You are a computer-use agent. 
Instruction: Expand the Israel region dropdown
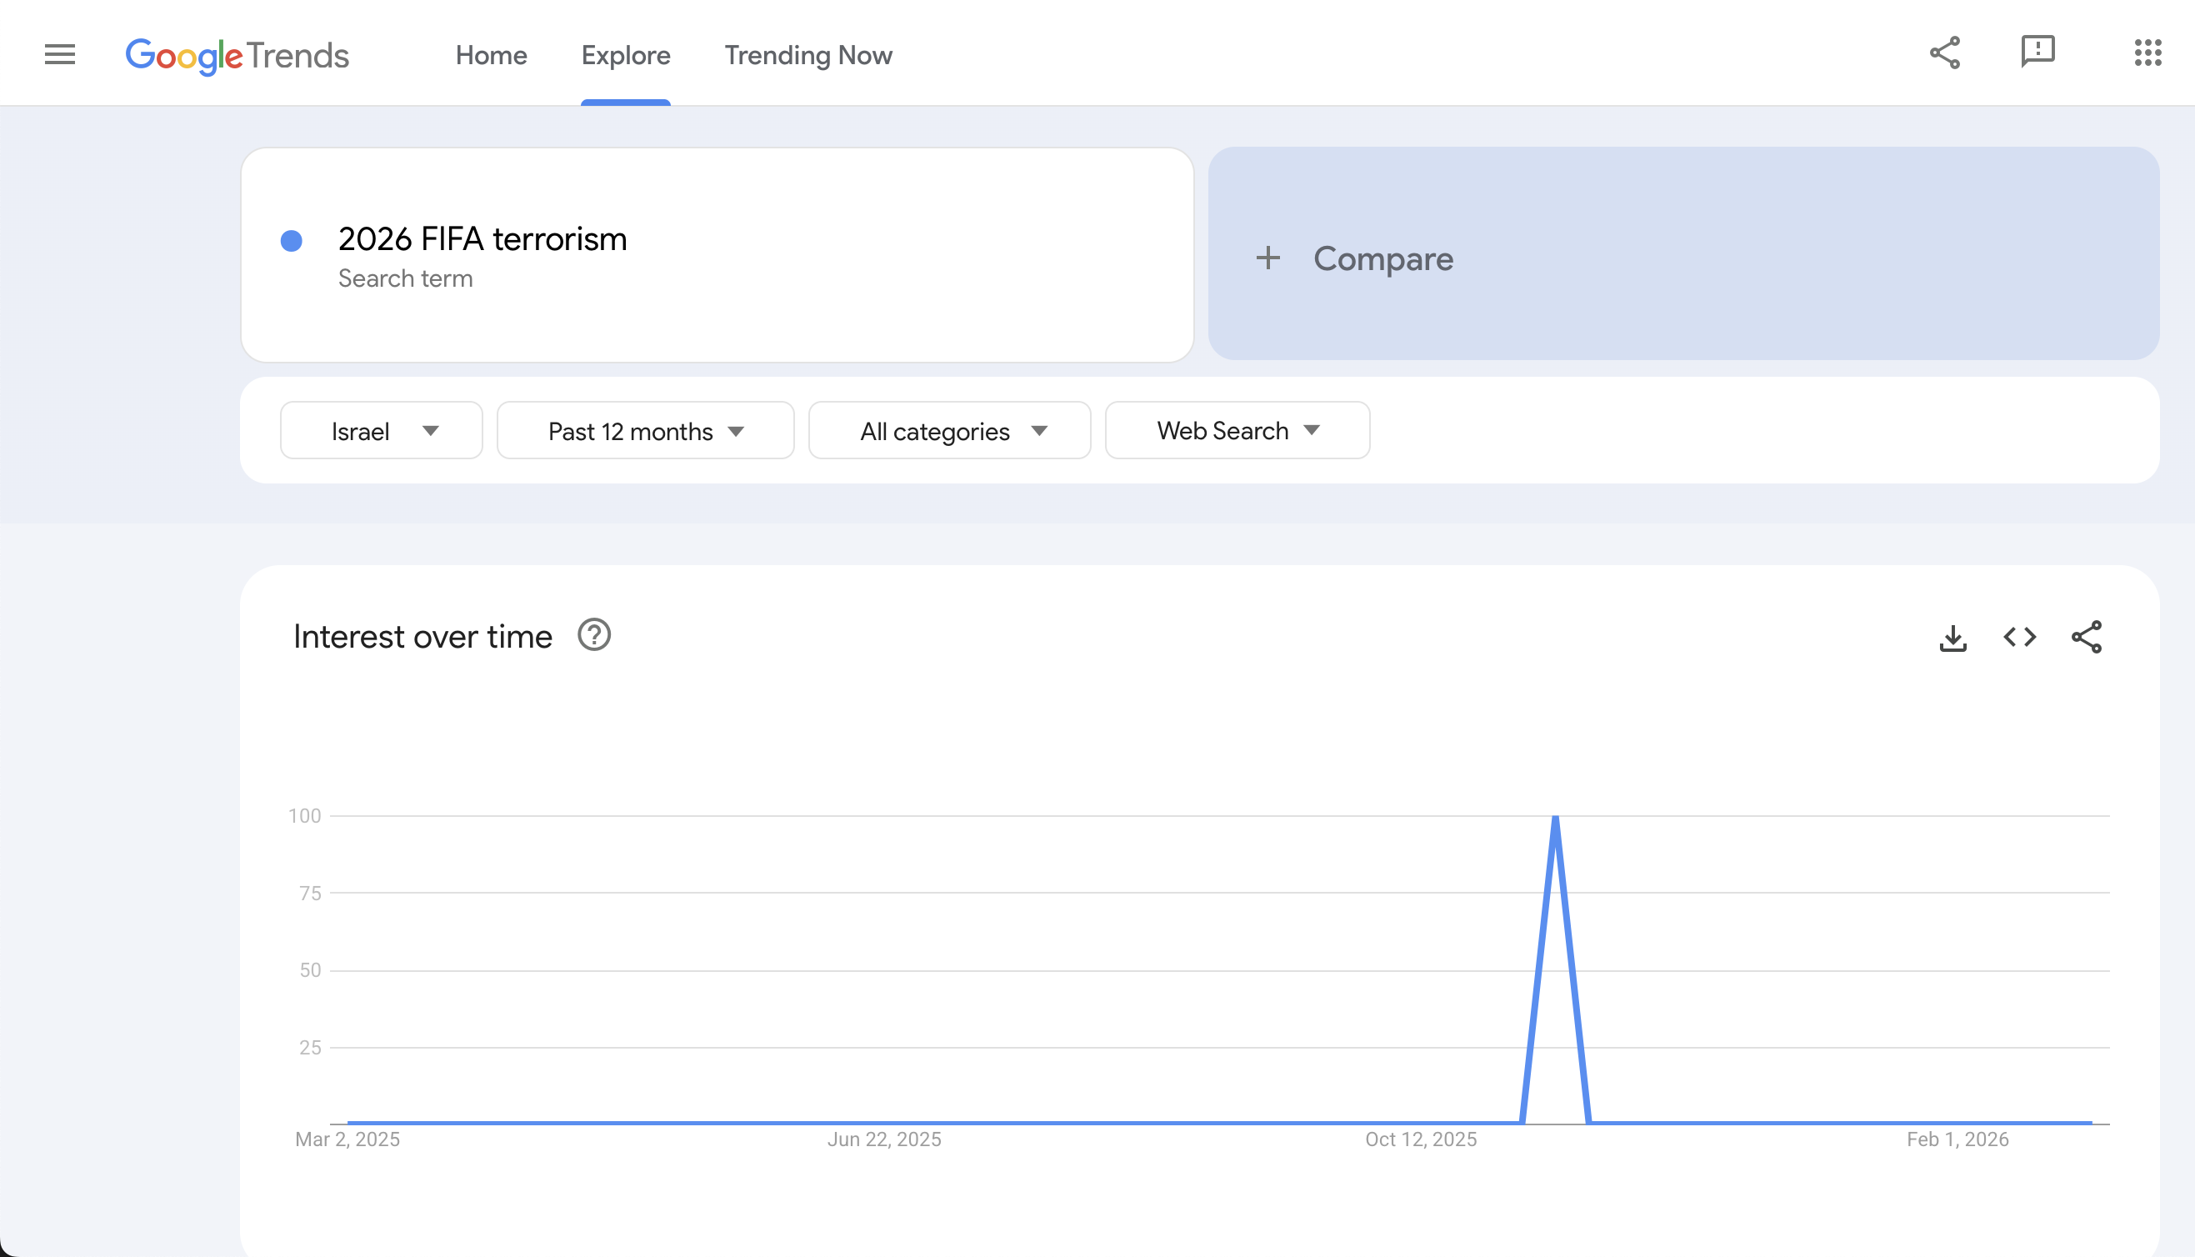[x=381, y=431]
